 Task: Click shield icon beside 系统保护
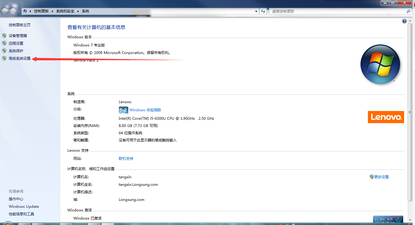(x=4, y=51)
